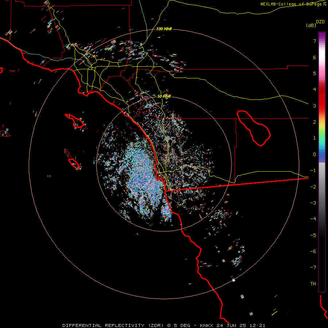Click the 0 dB value on color scale
The height and width of the screenshot is (328, 328).
tap(315, 155)
